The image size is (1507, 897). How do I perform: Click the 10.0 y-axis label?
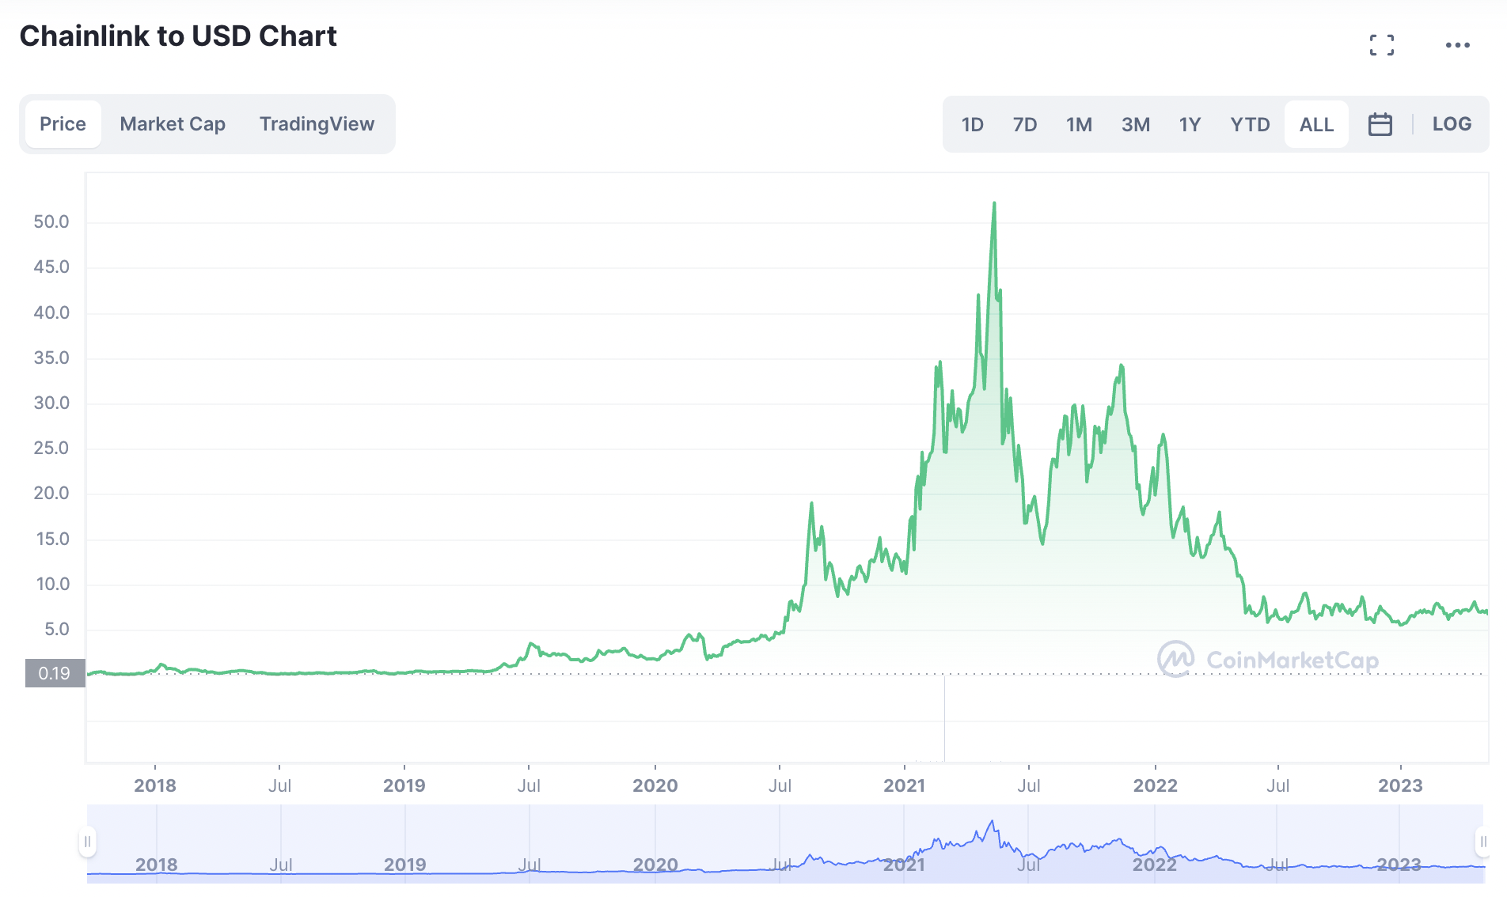coord(53,584)
